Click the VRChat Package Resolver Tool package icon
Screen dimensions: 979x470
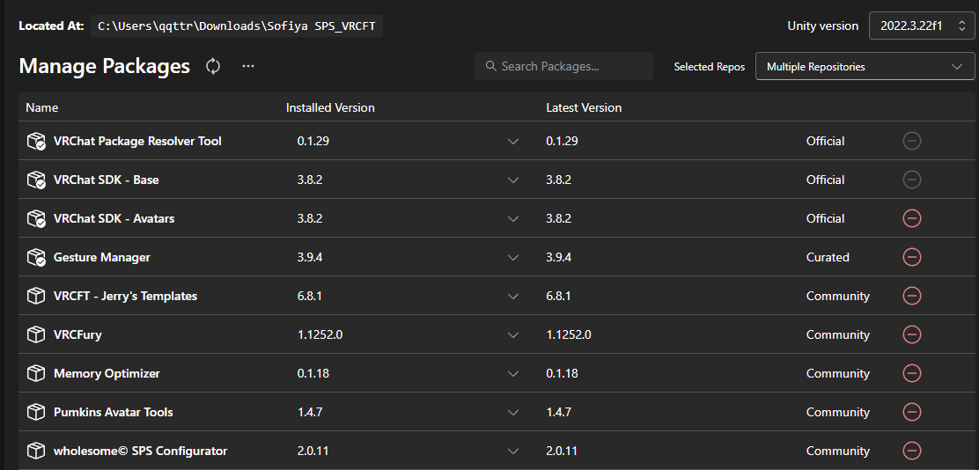coord(36,142)
